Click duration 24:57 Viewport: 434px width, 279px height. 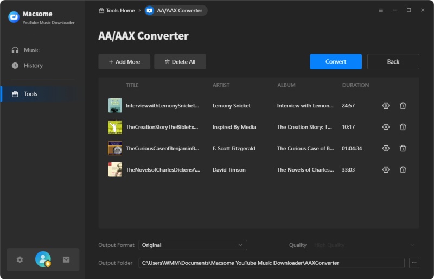(x=348, y=105)
